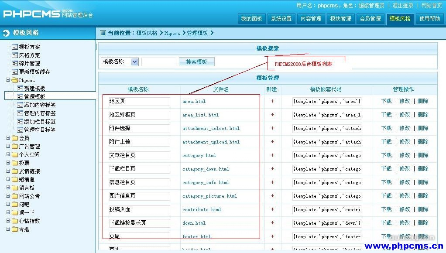Download the area.html template via 下载
The width and height of the screenshot is (446, 253).
coord(387,101)
